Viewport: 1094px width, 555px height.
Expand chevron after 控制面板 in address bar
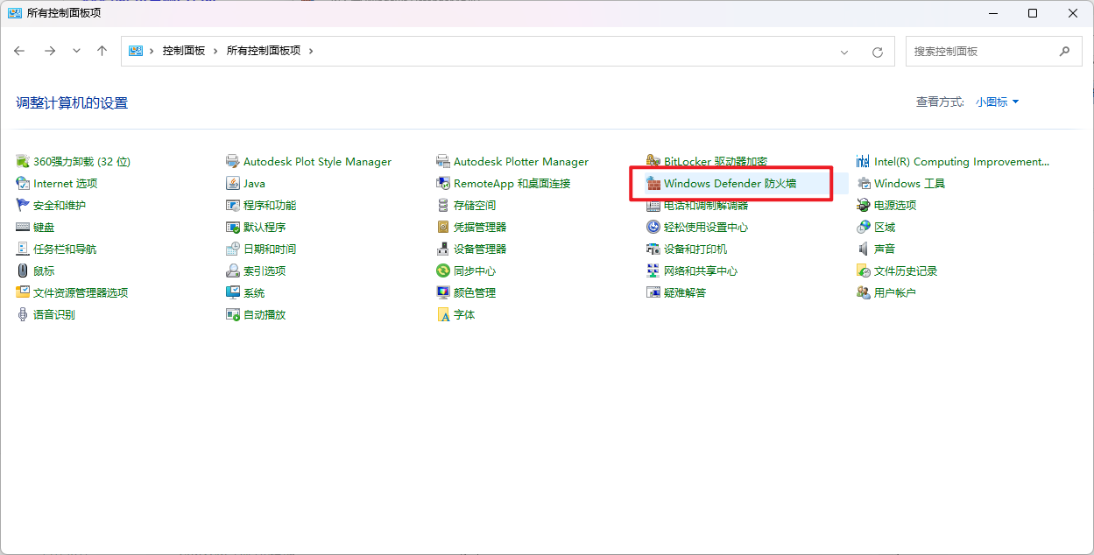[215, 51]
